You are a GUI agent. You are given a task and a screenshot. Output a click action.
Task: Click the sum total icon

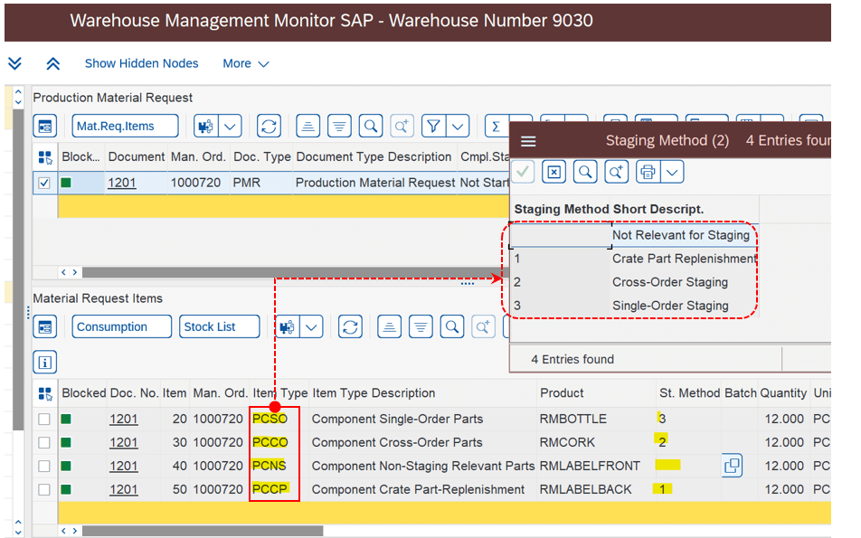pos(497,127)
